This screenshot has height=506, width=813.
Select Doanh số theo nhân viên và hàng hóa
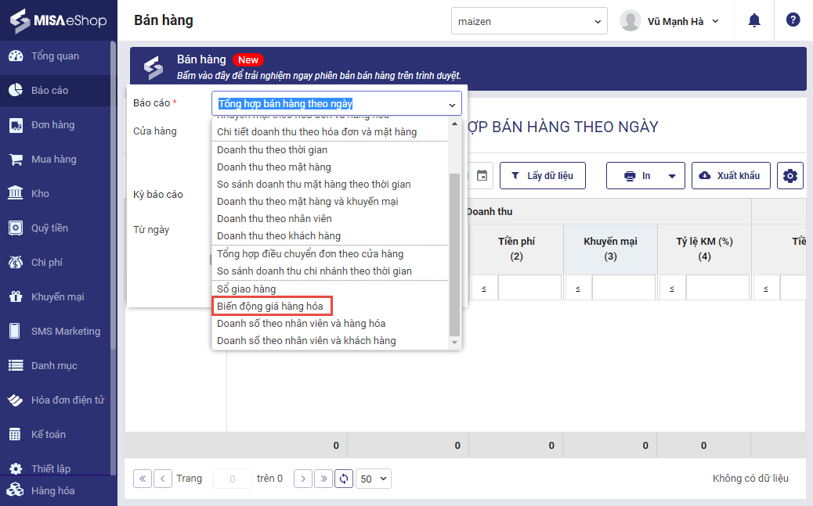[x=302, y=323]
